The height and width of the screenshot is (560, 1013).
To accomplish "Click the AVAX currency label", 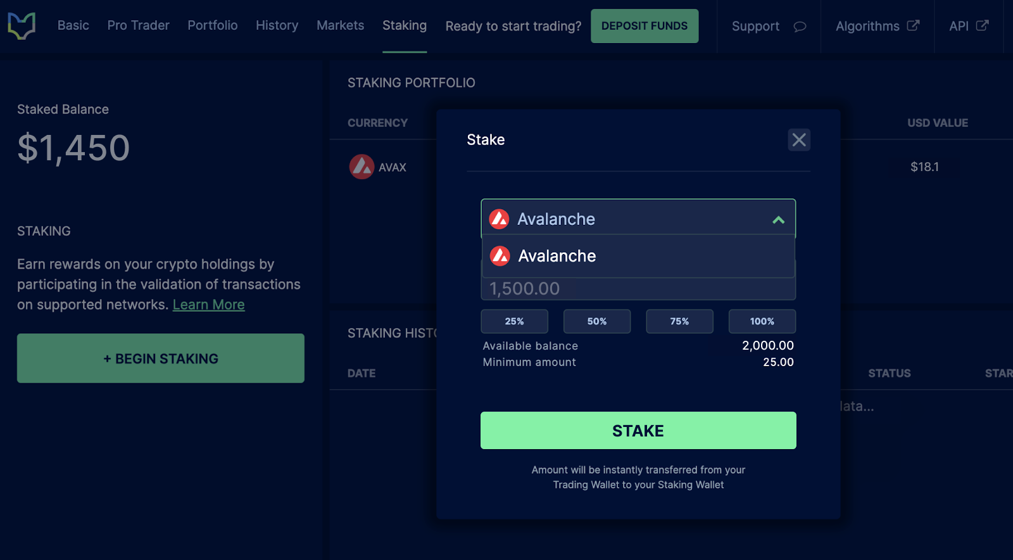I will tap(393, 167).
